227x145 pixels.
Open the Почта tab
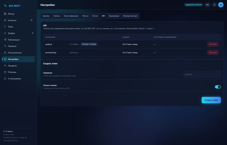[95, 16]
